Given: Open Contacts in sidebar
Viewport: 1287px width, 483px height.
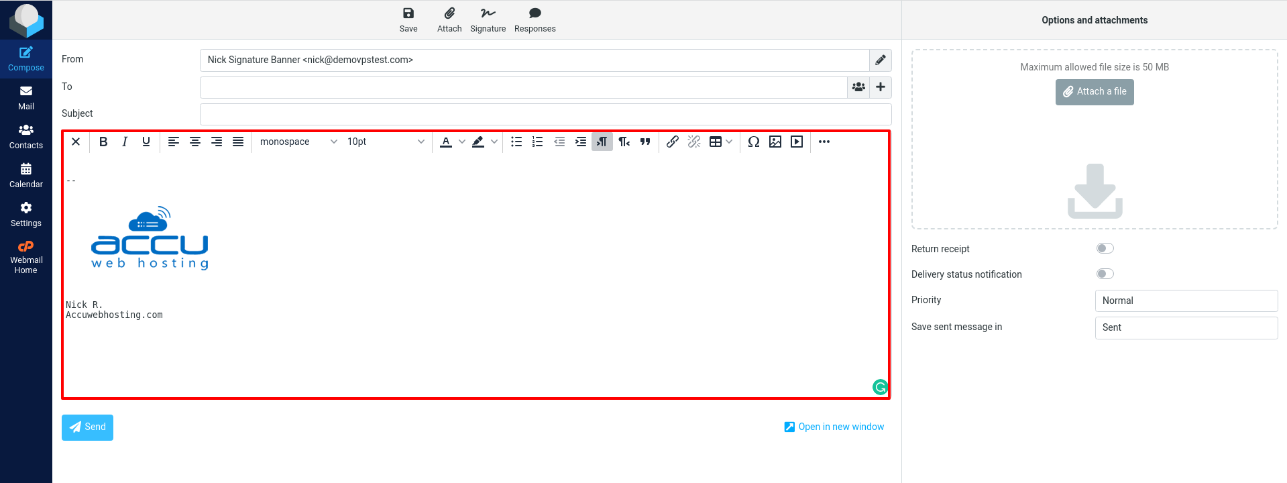Looking at the screenshot, I should (x=26, y=137).
